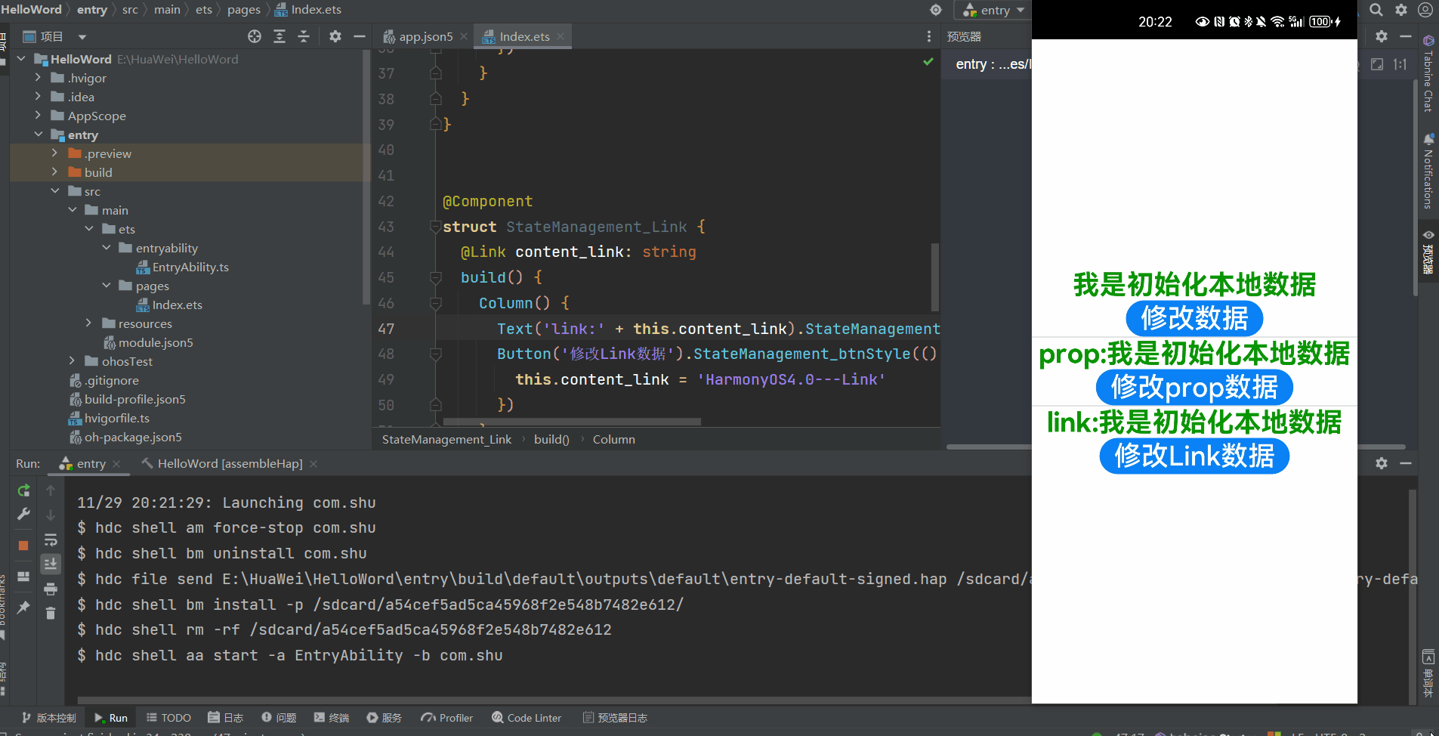Restore layout in the Run panel
The width and height of the screenshot is (1439, 736).
(x=23, y=576)
